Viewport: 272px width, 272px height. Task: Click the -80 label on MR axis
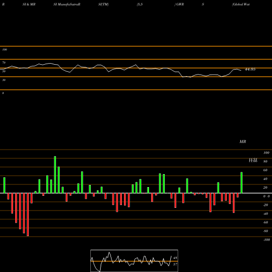click(265, 231)
